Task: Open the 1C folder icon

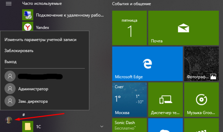Action: click(28, 126)
